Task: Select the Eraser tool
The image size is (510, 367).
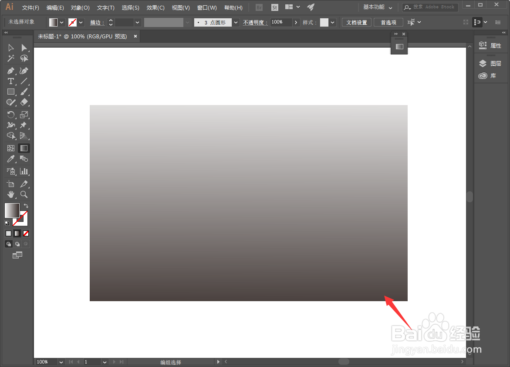Action: (24, 102)
